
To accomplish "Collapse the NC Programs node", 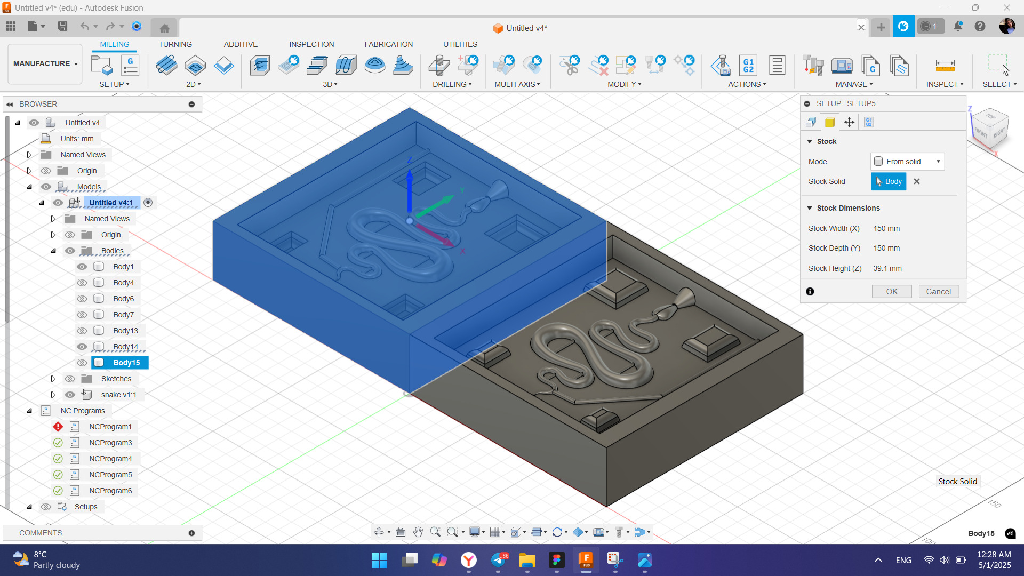I will coord(29,411).
